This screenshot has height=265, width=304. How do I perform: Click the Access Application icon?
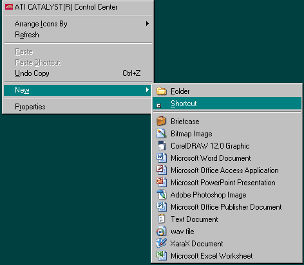[162, 170]
